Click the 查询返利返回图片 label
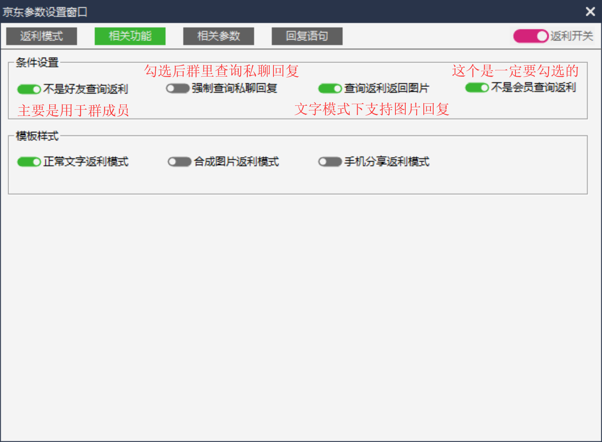602x442 pixels. (x=387, y=88)
